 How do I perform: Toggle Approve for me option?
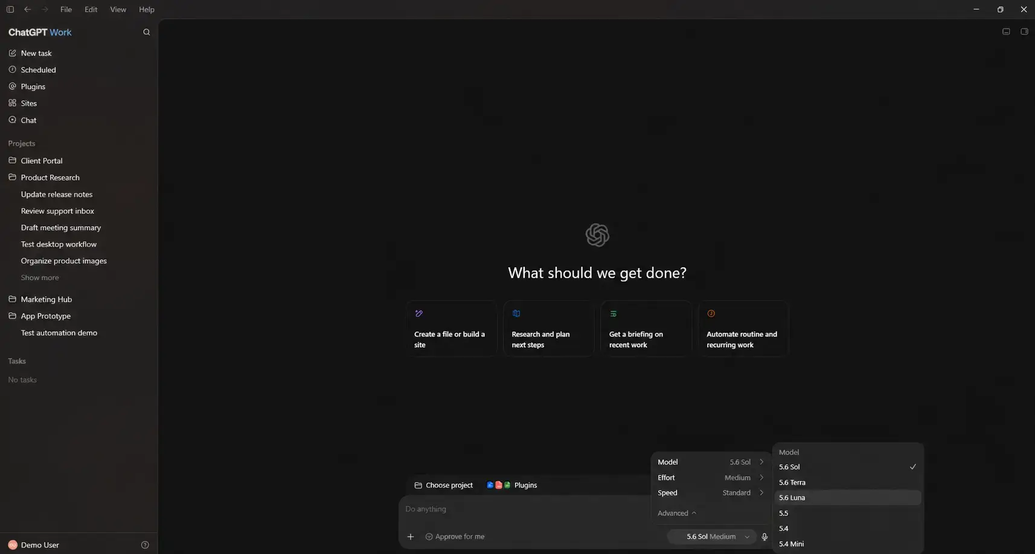(455, 536)
